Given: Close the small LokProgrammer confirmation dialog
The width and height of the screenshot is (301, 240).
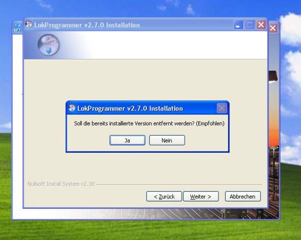Looking at the screenshot, I should (x=222, y=108).
